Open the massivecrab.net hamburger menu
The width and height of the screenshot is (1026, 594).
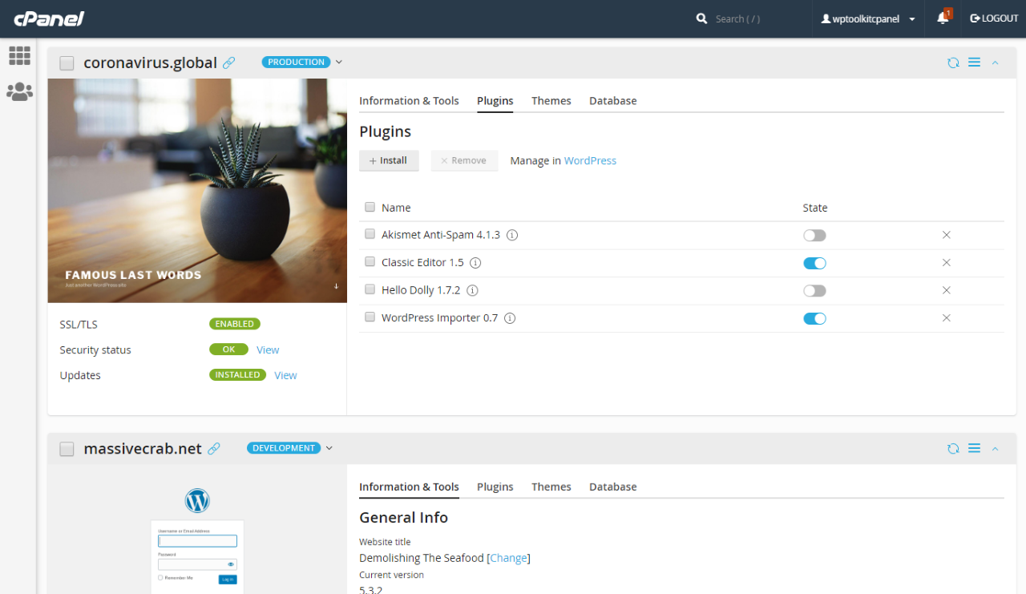974,449
